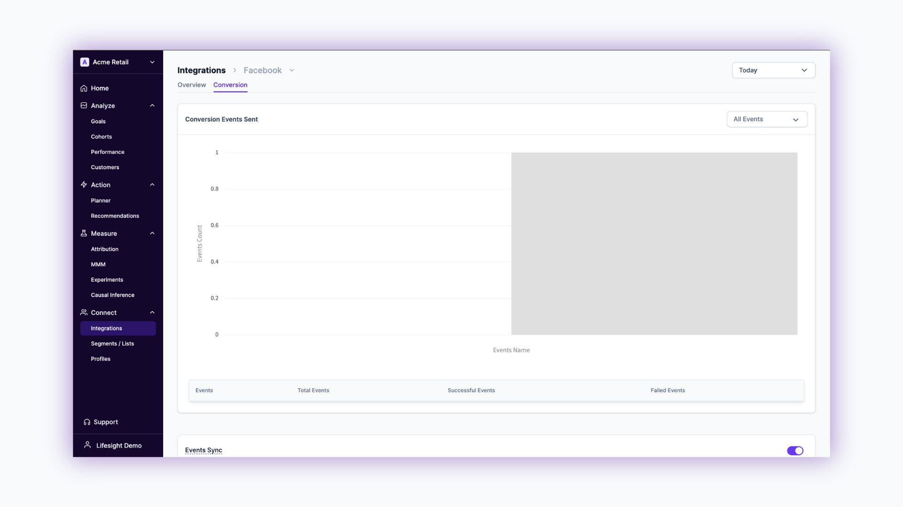Image resolution: width=903 pixels, height=507 pixels.
Task: Go to Causal Inference page
Action: (112, 295)
